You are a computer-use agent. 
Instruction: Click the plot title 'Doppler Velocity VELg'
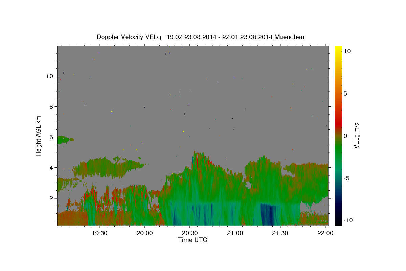coord(129,37)
